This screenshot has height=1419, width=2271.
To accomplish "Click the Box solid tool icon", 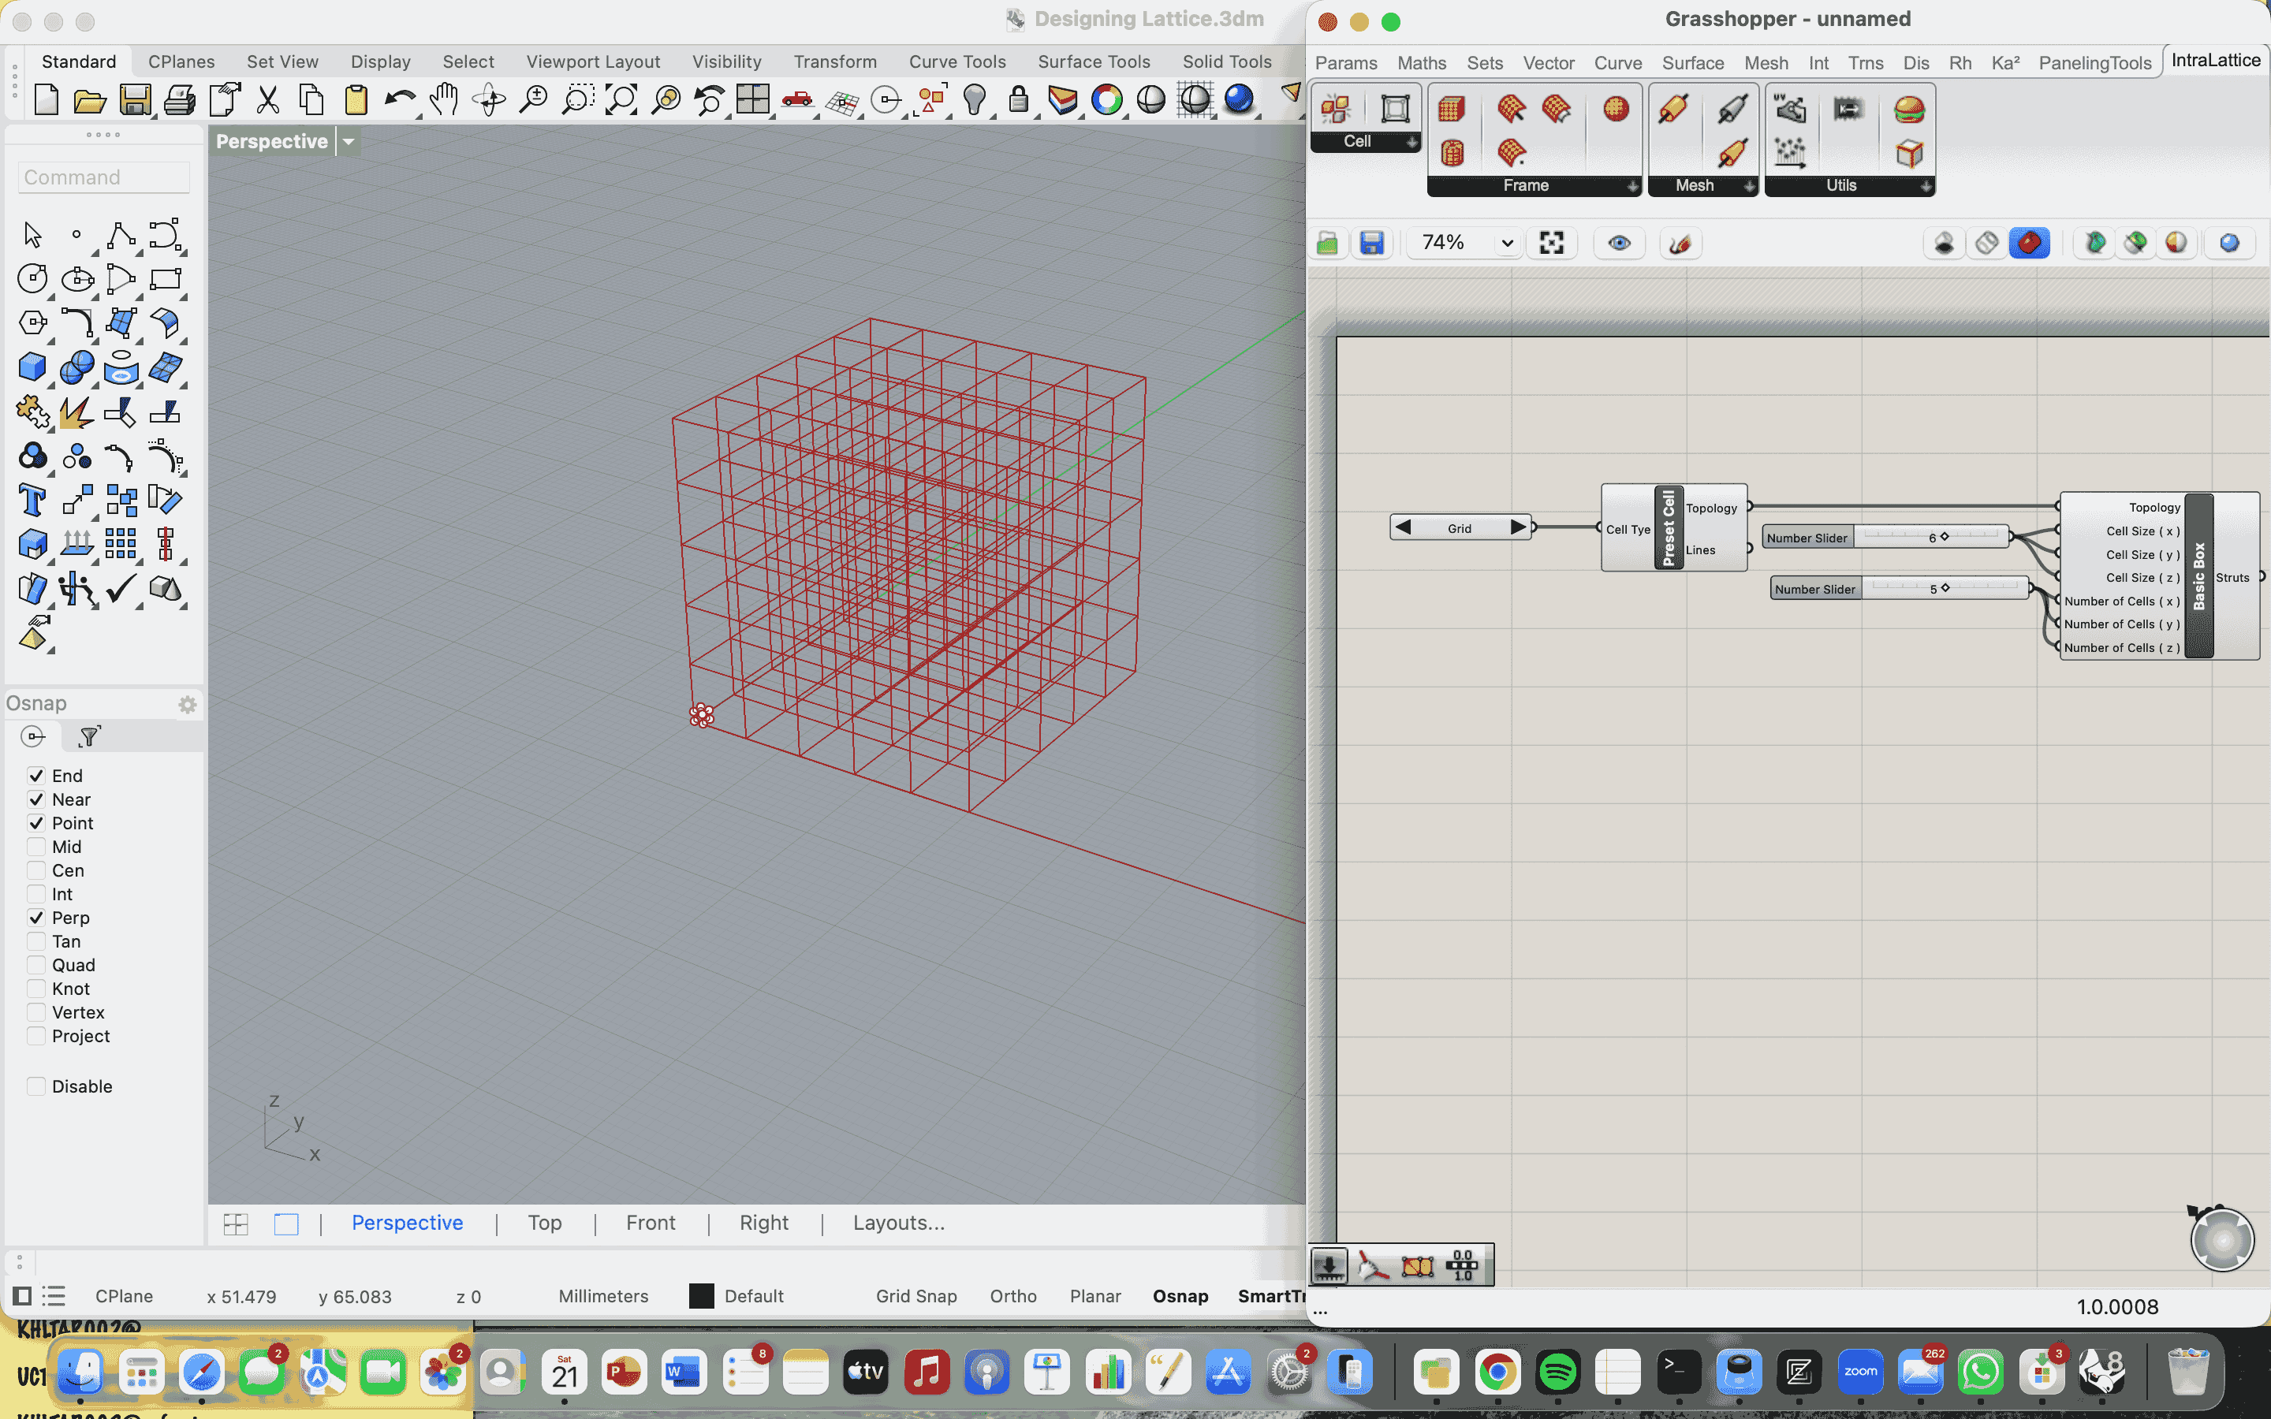I will [x=32, y=367].
